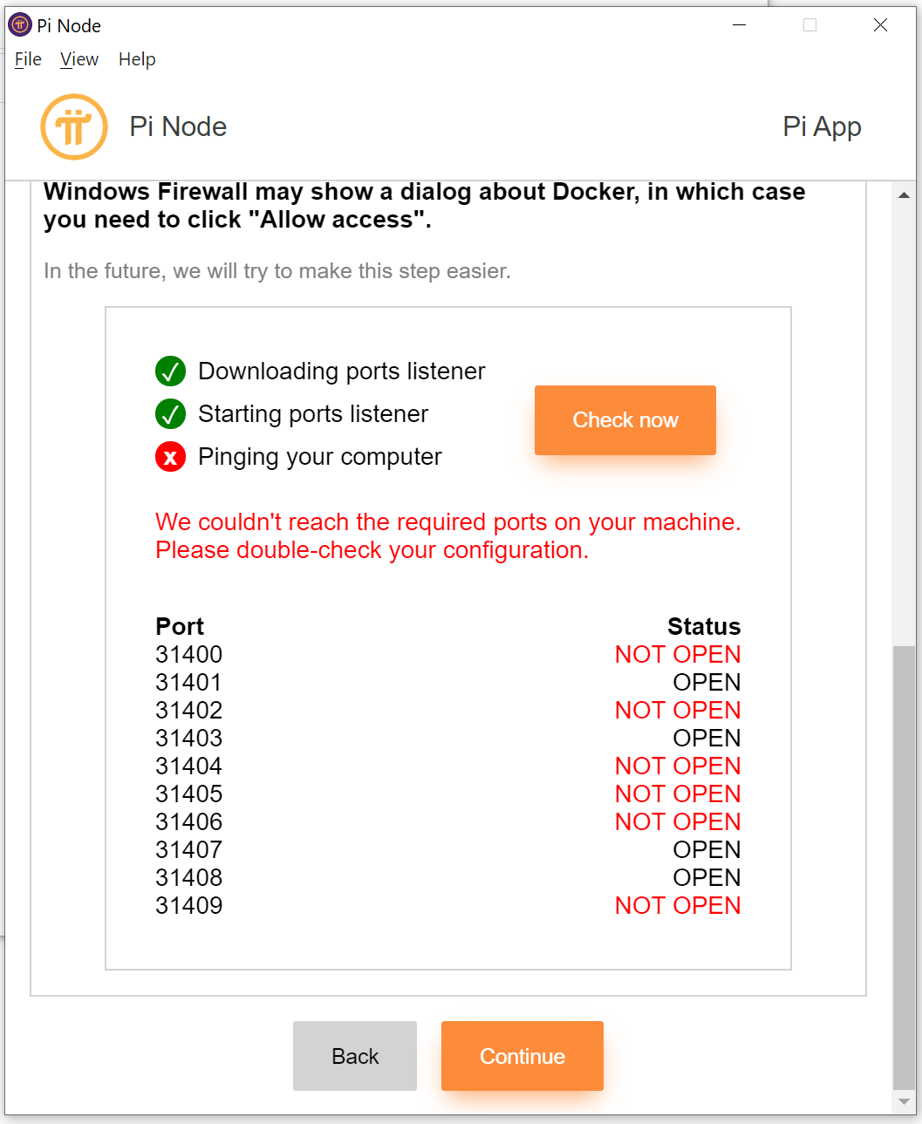Screen dimensions: 922x1124
Task: Select the NOT OPEN status for port 31400
Action: point(677,654)
